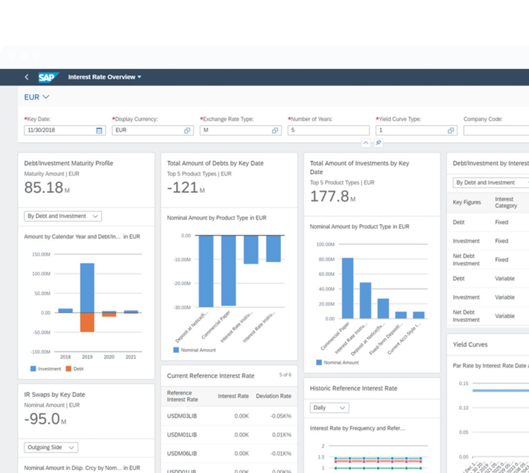The width and height of the screenshot is (529, 473).
Task: Open Exchange Rate Type value help icon
Action: point(275,130)
